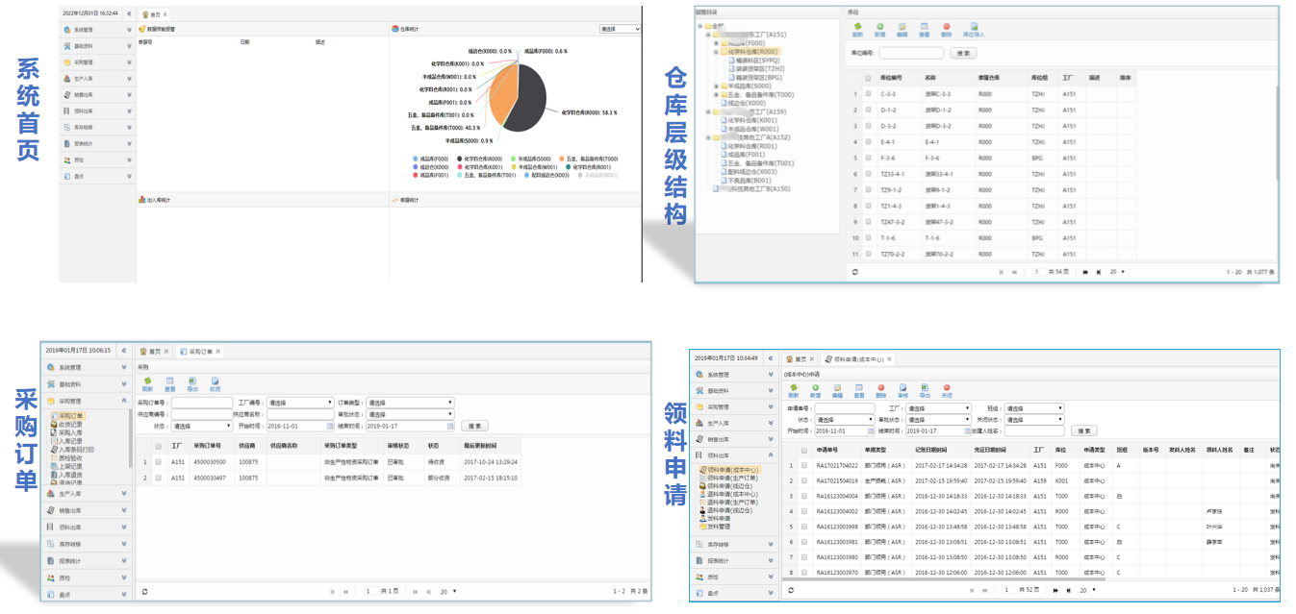Open page size 20 dropdown in 领料申请 pager
Screen dimensions: 1296x614
click(1087, 590)
